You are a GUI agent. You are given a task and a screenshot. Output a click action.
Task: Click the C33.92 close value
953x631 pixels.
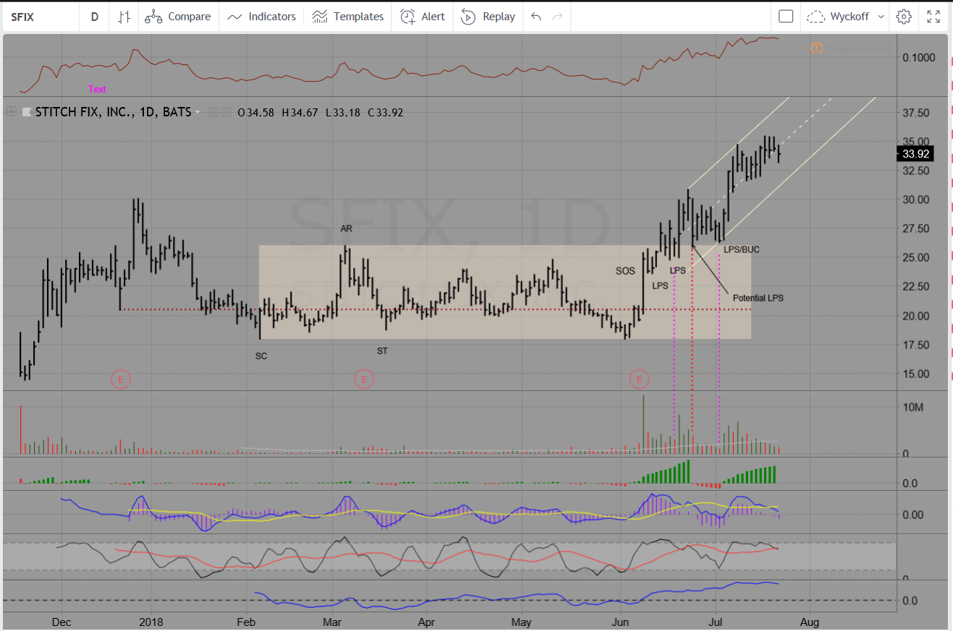click(x=385, y=112)
